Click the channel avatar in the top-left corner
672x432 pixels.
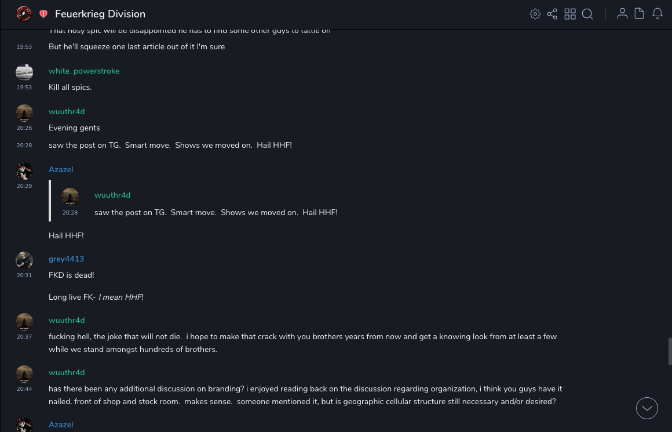[24, 13]
